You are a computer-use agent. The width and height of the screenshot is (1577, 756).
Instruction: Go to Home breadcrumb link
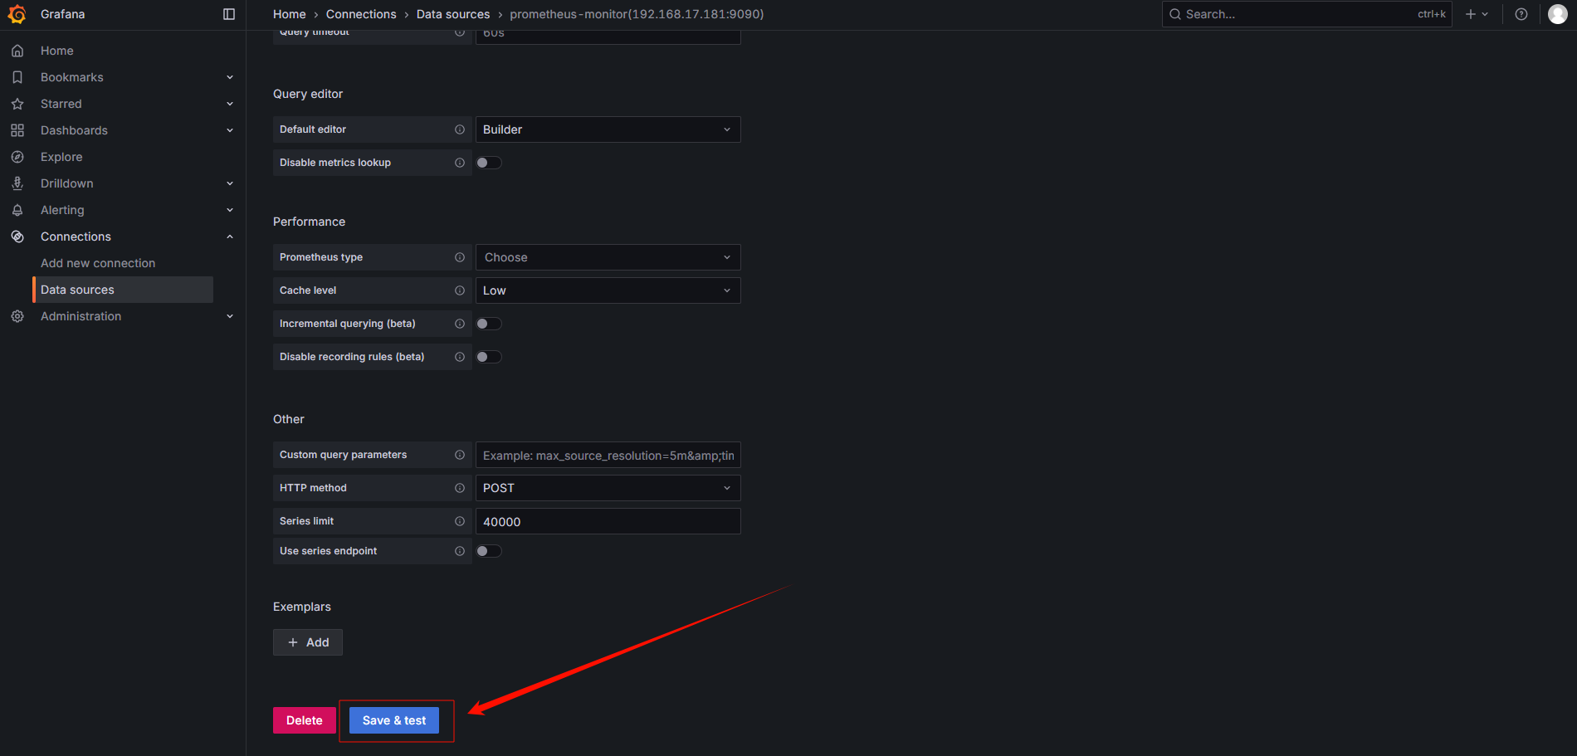pos(290,14)
